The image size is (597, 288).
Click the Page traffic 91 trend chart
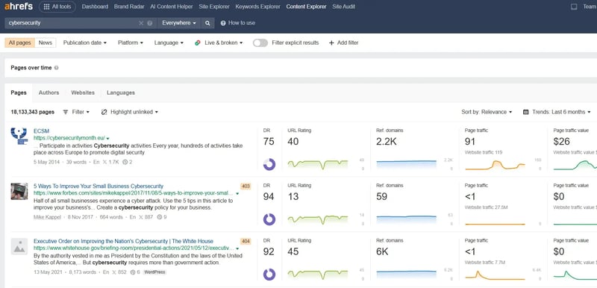pos(495,164)
